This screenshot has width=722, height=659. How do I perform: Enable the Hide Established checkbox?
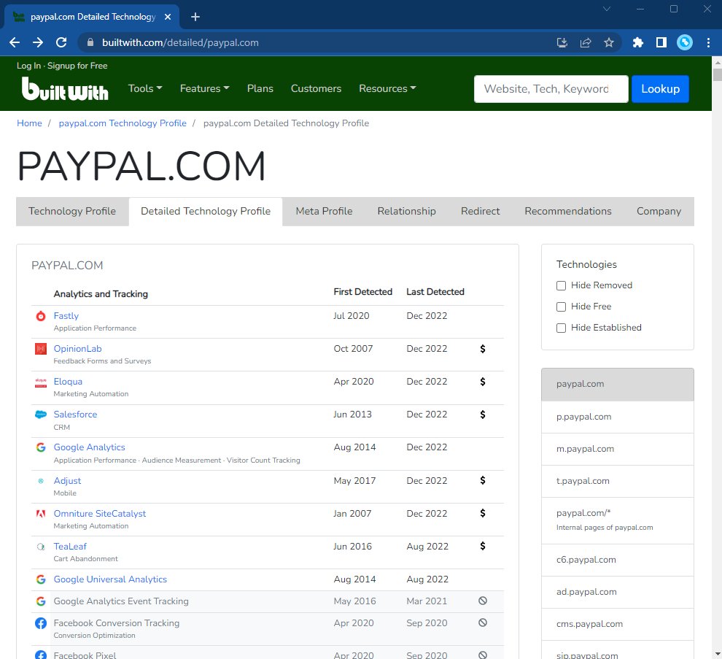click(x=561, y=328)
